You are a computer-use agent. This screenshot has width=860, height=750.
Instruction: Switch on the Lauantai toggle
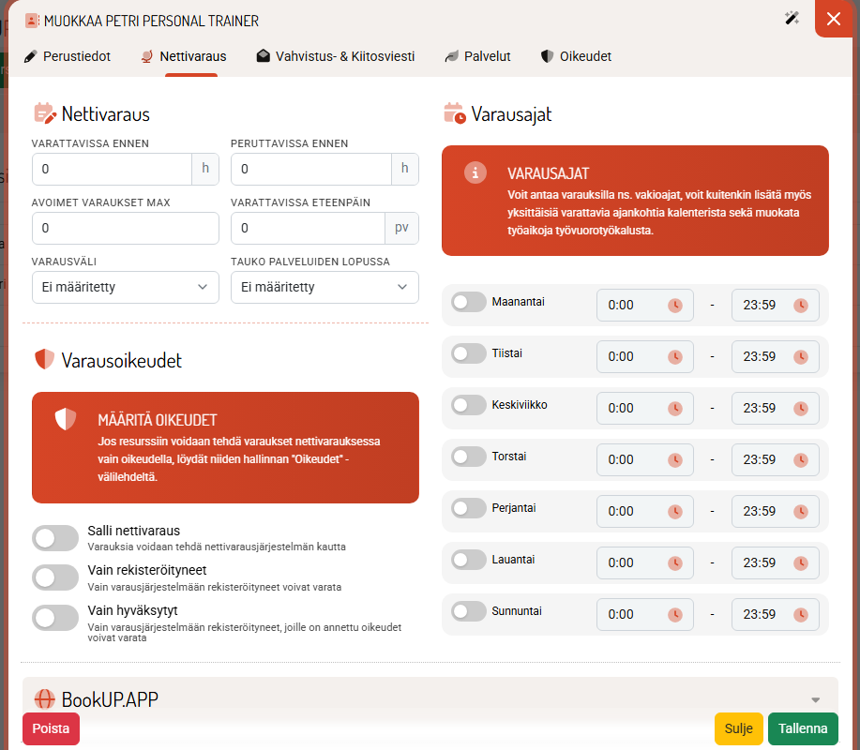[468, 560]
